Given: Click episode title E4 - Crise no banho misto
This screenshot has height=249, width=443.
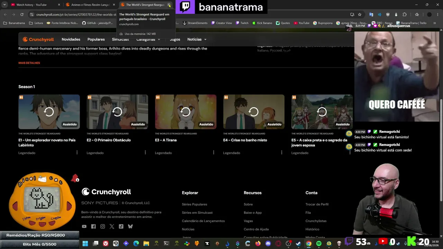Looking at the screenshot, I should [245, 140].
